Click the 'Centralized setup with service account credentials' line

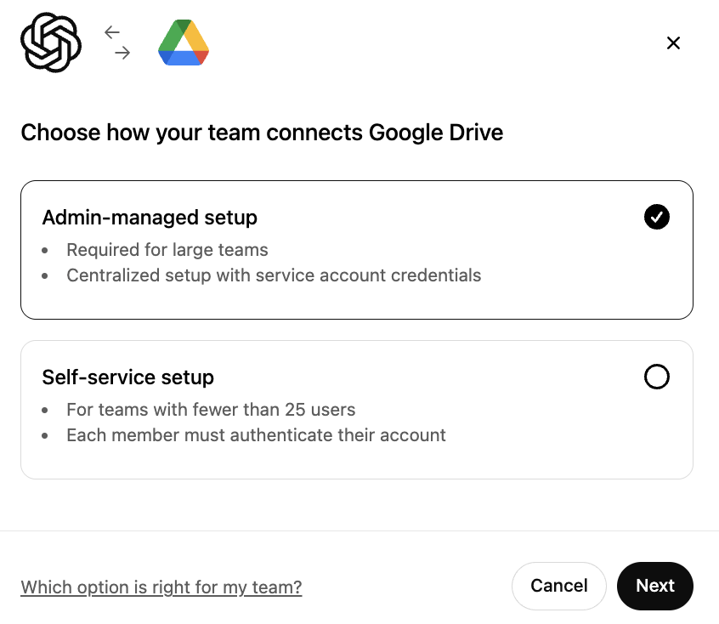click(x=274, y=275)
